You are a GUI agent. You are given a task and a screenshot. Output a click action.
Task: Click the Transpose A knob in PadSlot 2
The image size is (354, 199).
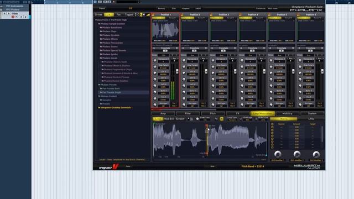click(184, 60)
